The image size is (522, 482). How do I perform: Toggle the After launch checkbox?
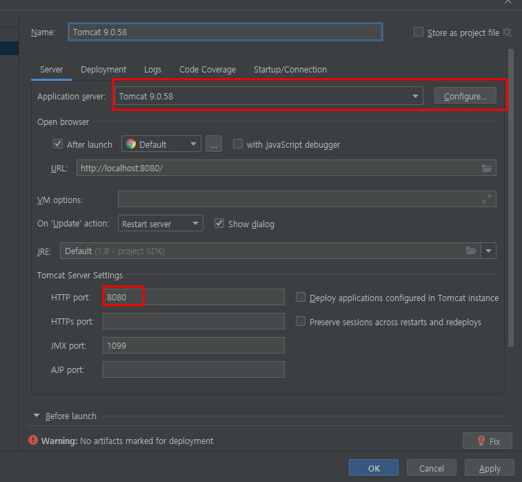[58, 144]
